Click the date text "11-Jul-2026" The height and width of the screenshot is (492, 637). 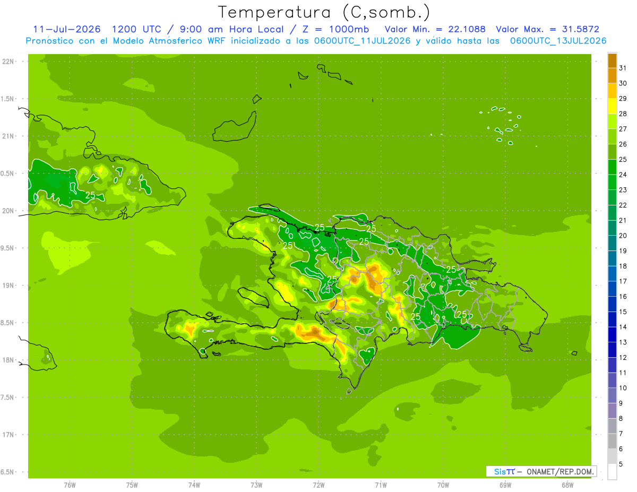coord(67,29)
